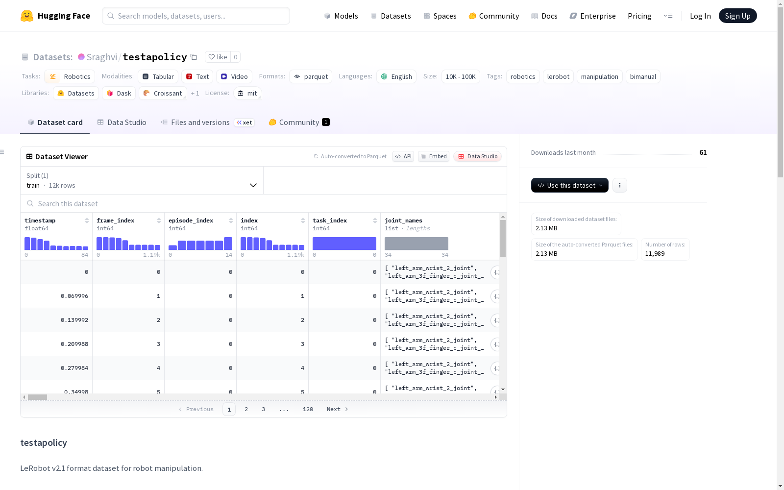Click the Embed icon button
Screen dimensions: 784x490
click(434, 156)
